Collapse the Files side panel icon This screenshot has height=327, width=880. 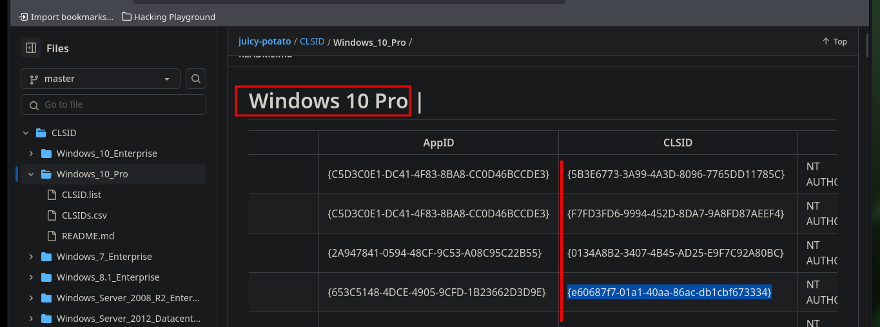pyautogui.click(x=30, y=48)
